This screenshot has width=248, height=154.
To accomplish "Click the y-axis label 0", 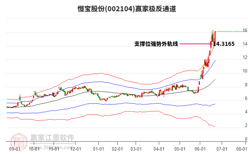I will pos(246,139).
